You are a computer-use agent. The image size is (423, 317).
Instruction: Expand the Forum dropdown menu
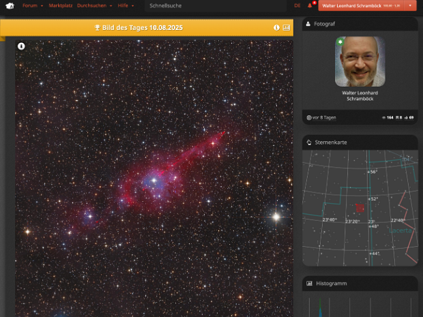(32, 5)
